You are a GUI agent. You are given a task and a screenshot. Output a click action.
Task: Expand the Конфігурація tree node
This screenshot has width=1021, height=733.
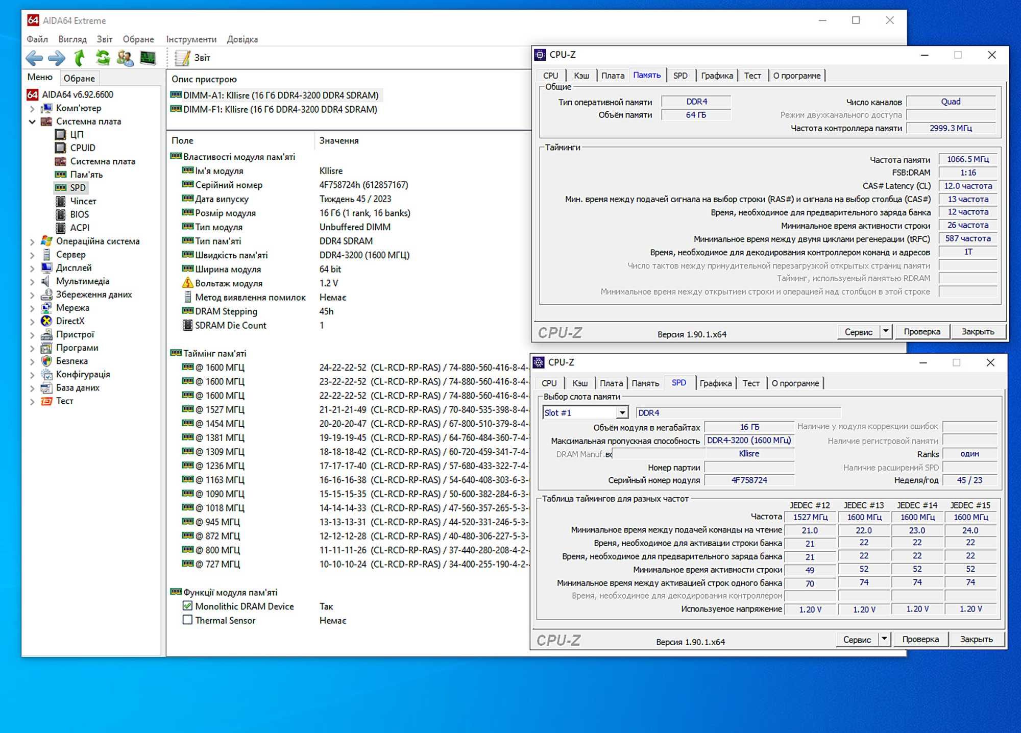[x=32, y=375]
